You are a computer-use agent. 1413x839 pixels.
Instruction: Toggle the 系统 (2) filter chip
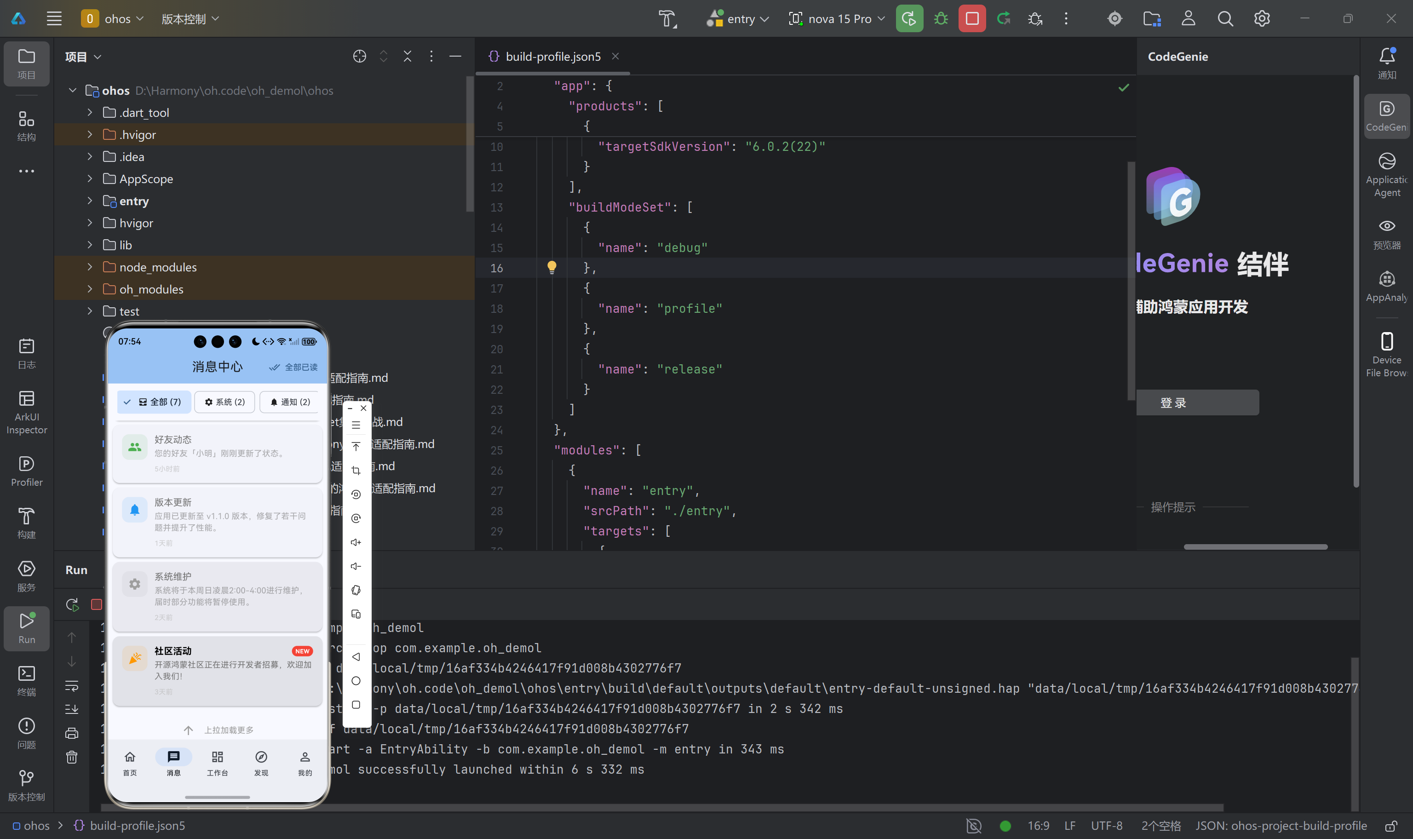point(224,402)
